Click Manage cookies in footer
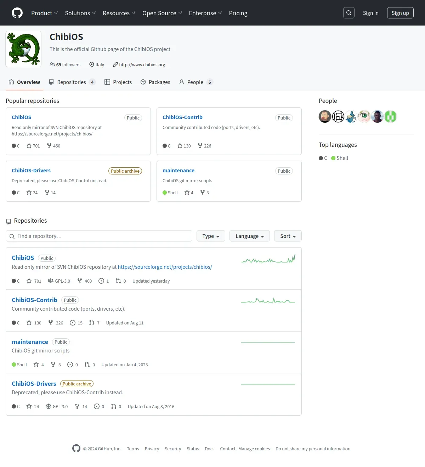 254,449
